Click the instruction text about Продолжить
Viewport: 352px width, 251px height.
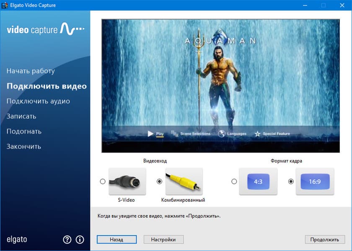(x=159, y=216)
